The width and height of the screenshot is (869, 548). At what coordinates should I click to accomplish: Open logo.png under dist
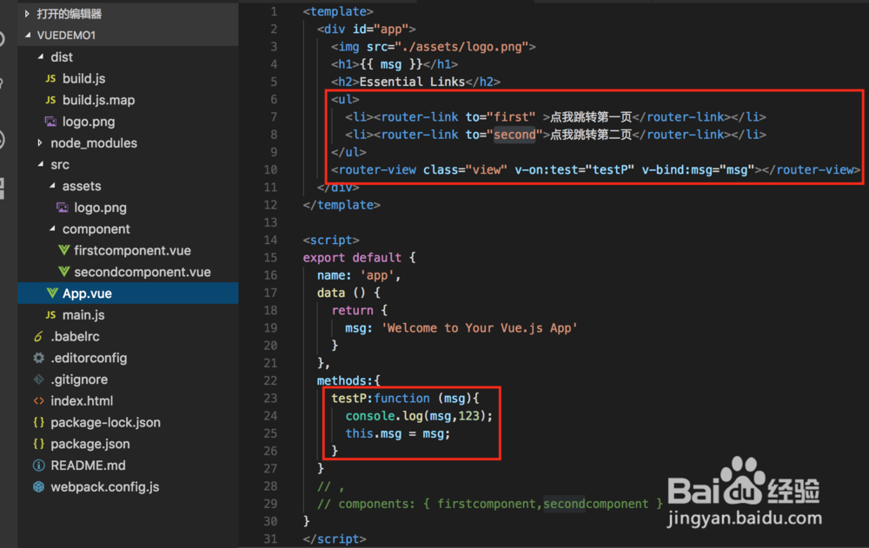click(x=89, y=122)
